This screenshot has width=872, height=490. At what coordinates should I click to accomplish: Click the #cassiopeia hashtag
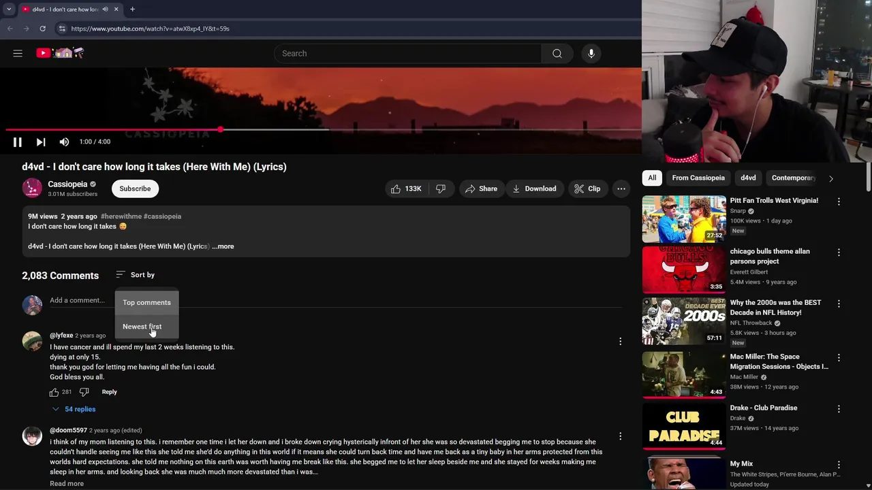pos(162,216)
